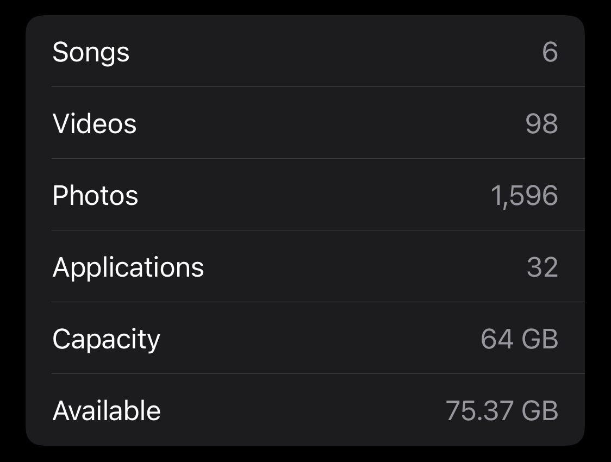Select the Photos row in the list
This screenshot has width=611, height=462.
[x=304, y=196]
